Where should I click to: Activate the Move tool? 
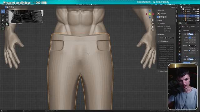pyautogui.click(x=3, y=16)
